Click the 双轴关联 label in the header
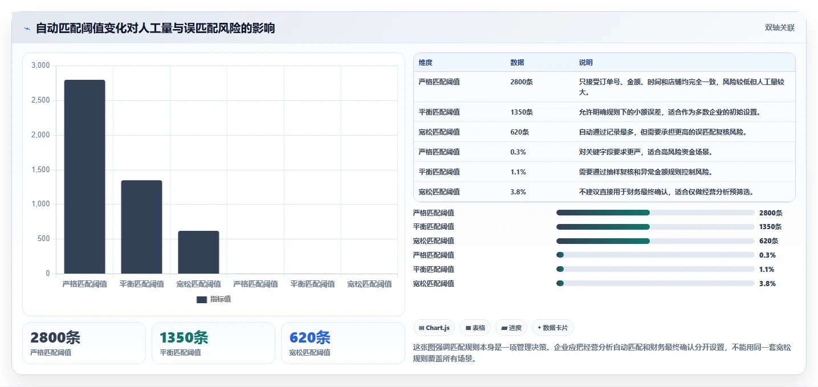818x387 pixels. click(x=779, y=28)
